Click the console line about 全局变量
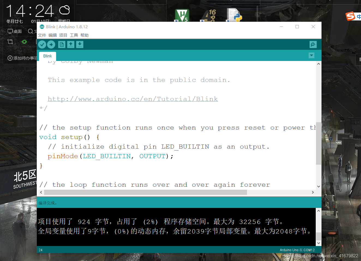Viewport: 361px width, 261px height. tap(175, 231)
